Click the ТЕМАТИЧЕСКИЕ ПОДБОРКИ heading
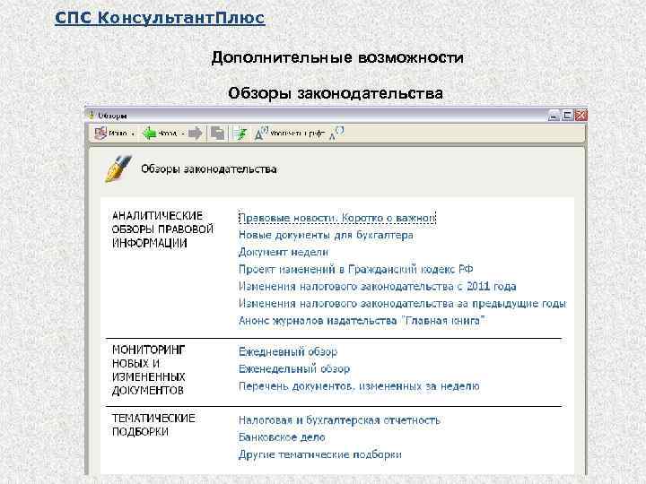 pos(153,425)
